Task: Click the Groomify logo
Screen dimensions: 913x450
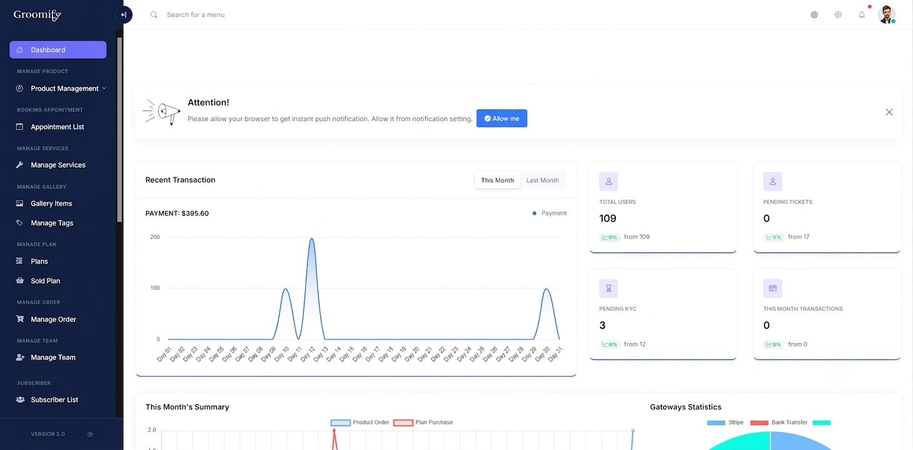Action: tap(38, 15)
